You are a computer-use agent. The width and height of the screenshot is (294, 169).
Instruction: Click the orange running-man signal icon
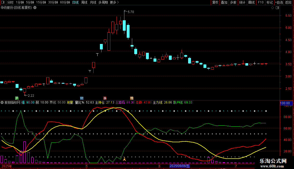124,159
